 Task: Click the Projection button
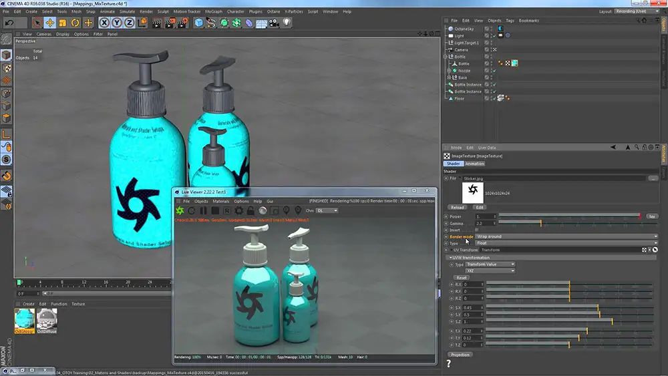tap(460, 355)
